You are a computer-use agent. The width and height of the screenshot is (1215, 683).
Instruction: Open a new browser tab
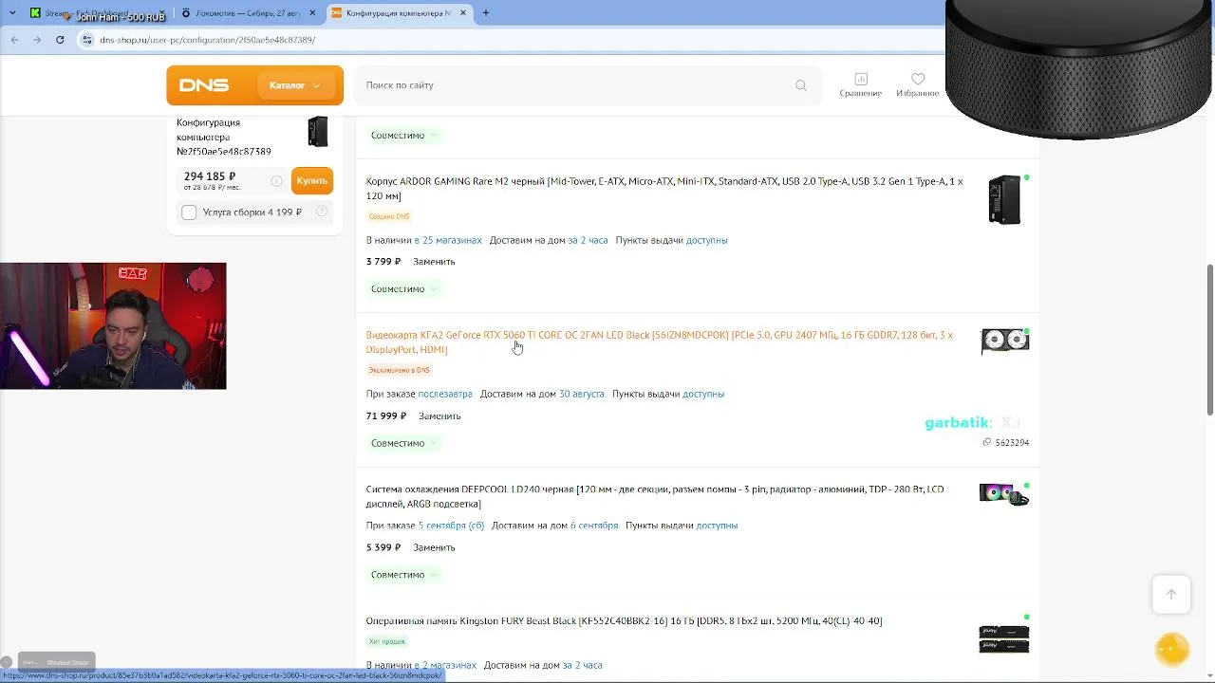tap(486, 13)
